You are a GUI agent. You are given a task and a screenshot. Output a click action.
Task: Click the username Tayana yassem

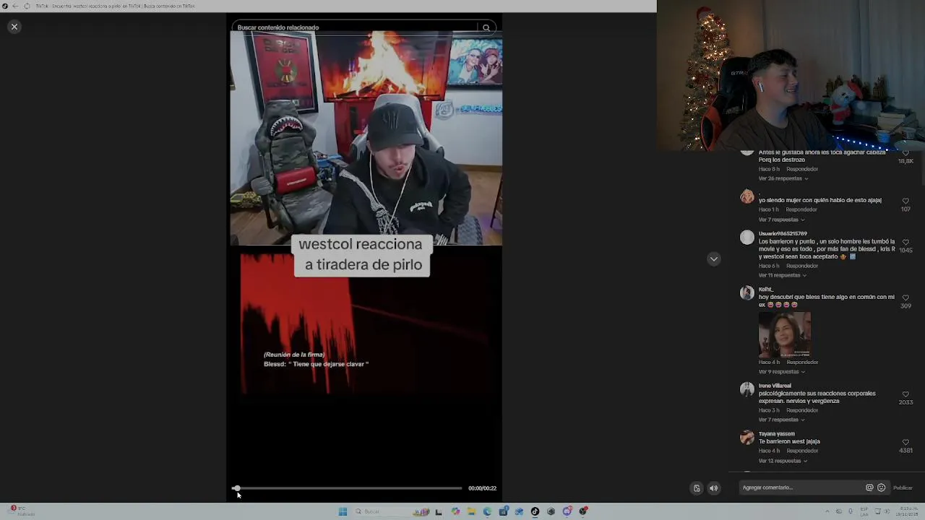pos(776,433)
